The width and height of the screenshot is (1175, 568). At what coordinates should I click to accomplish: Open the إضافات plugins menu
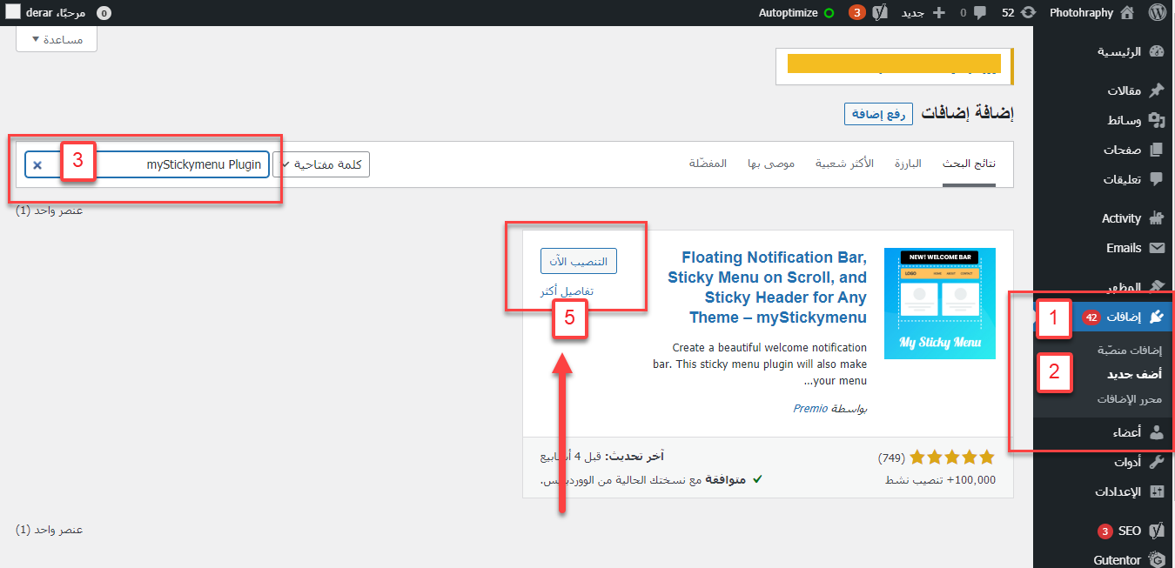pos(1104,317)
